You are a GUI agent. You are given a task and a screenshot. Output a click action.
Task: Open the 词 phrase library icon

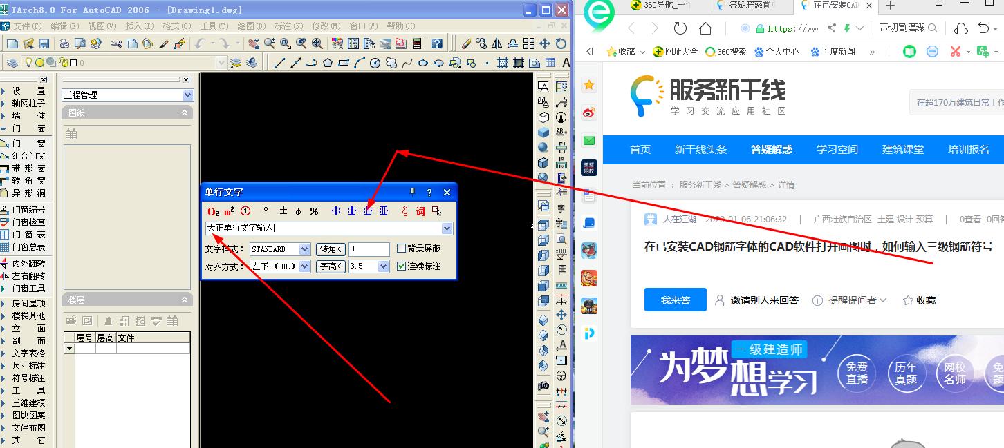[420, 211]
